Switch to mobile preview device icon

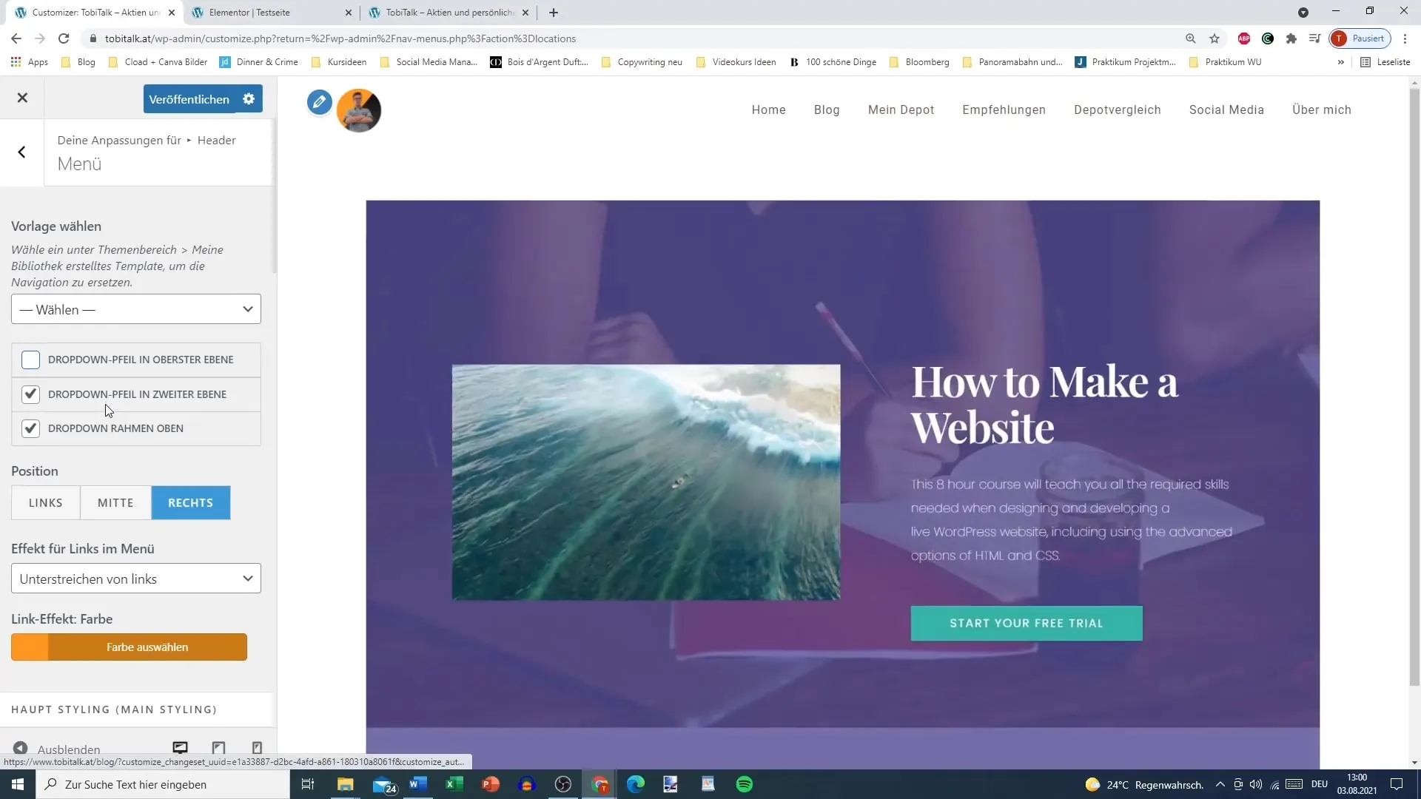[x=257, y=747]
